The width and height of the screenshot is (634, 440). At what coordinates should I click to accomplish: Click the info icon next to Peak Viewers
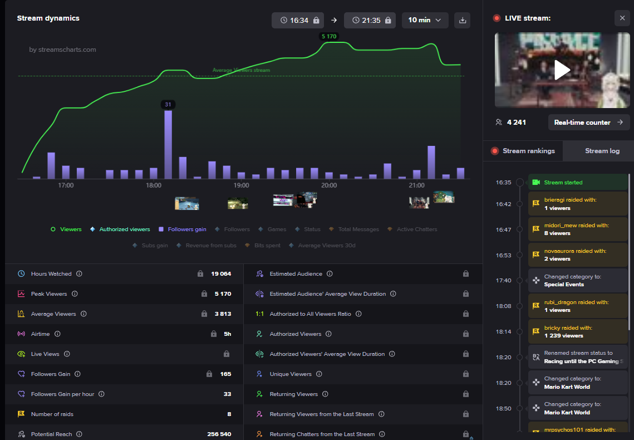click(x=75, y=294)
